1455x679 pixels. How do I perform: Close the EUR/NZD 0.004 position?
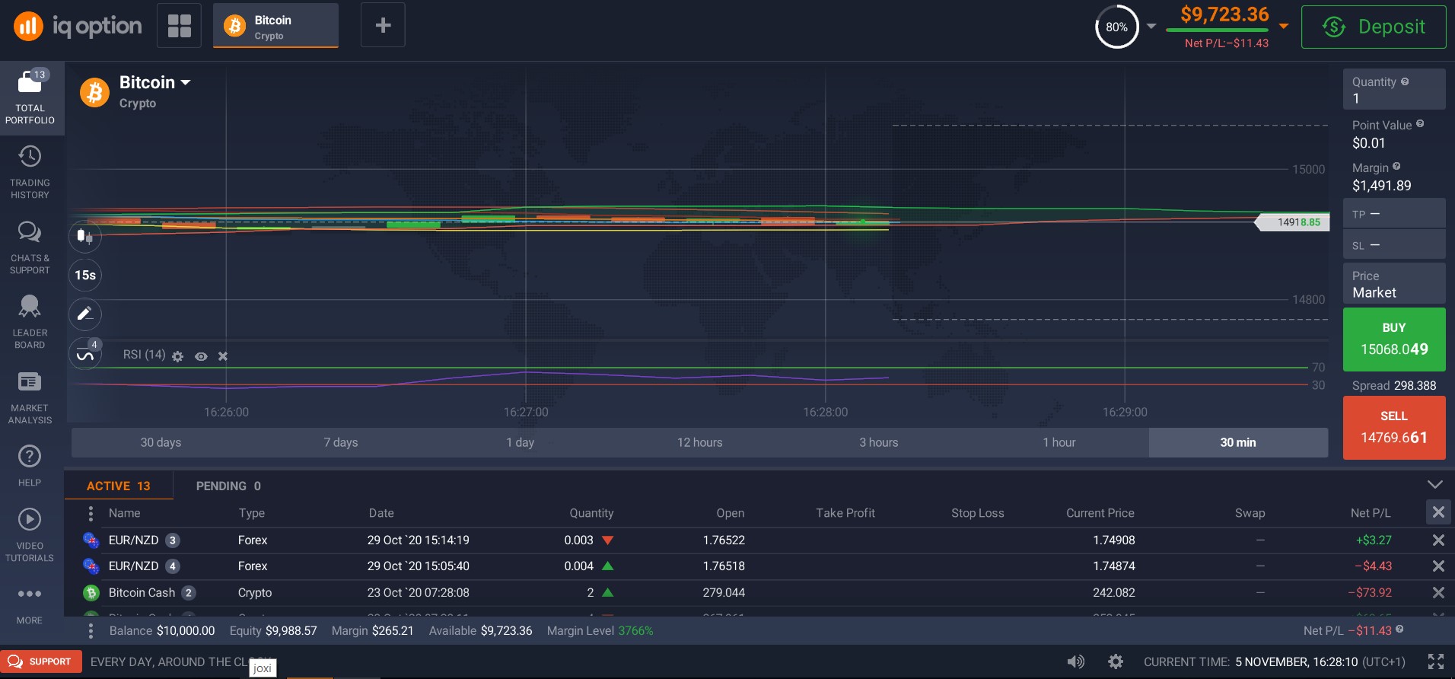click(x=1438, y=566)
